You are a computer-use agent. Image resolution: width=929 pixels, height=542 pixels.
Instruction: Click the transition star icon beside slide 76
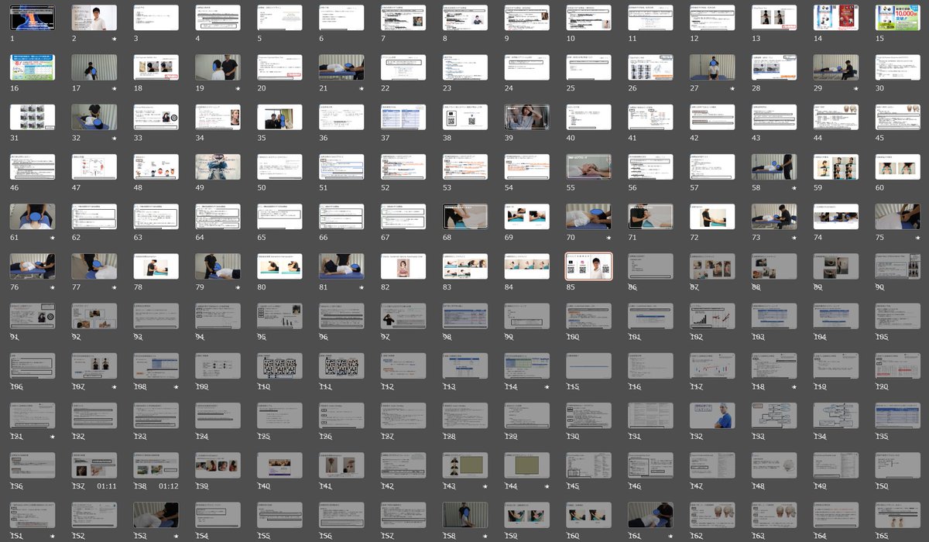tap(53, 286)
